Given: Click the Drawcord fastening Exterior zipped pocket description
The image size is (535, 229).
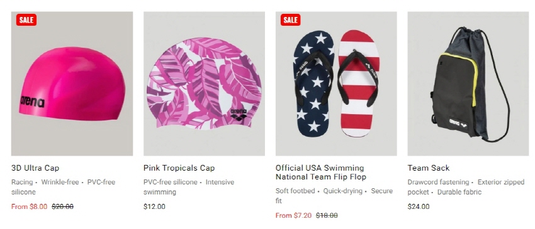Looking at the screenshot, I should 466,187.
